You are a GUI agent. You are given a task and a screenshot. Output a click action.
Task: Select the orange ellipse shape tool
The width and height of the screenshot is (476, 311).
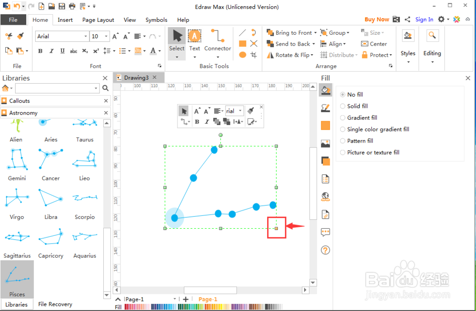tap(243, 55)
